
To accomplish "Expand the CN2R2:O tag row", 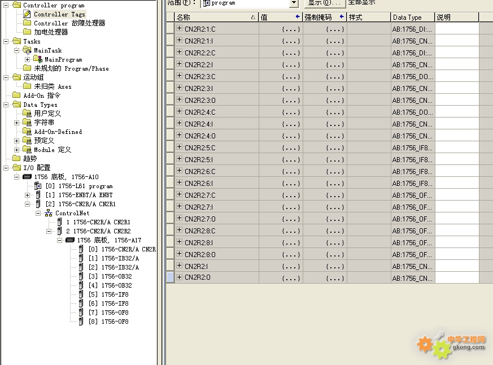I will (x=179, y=277).
